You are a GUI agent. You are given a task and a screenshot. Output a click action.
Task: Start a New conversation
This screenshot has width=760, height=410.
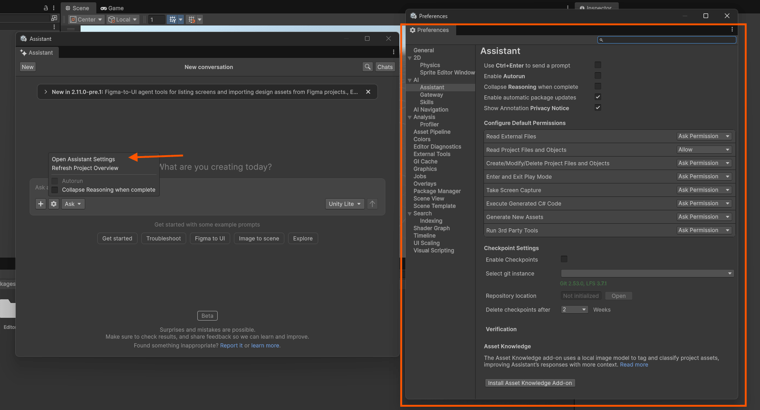pyautogui.click(x=28, y=67)
